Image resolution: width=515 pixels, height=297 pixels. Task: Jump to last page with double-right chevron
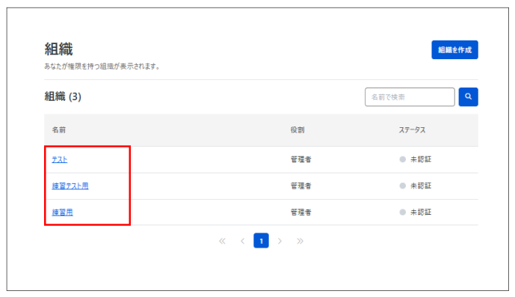coord(300,241)
